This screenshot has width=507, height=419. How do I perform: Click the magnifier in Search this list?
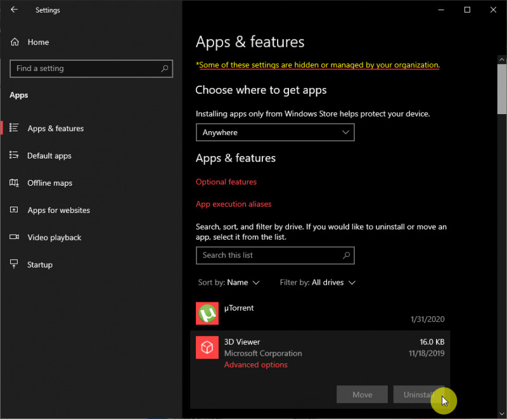click(346, 255)
